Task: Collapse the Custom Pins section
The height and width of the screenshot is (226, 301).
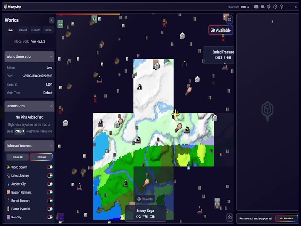Action: coord(51,106)
